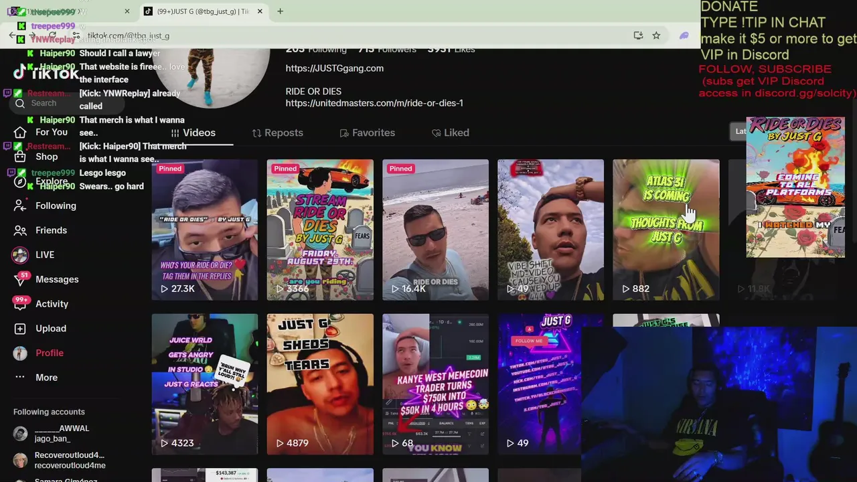Open a new browser tab
The width and height of the screenshot is (857, 482).
(x=280, y=11)
